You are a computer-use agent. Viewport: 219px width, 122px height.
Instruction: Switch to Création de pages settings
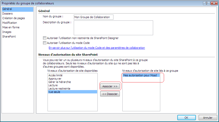[x=13, y=18]
